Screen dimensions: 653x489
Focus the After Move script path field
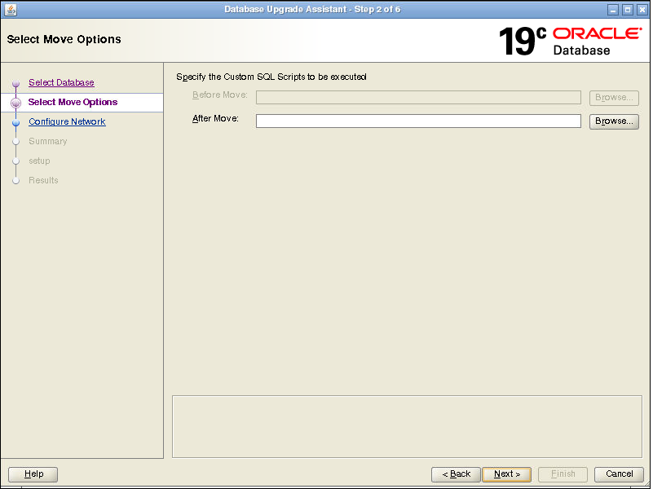[x=418, y=121]
